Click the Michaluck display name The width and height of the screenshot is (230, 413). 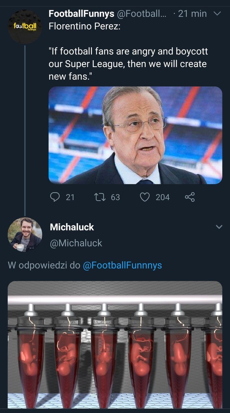pyautogui.click(x=72, y=227)
